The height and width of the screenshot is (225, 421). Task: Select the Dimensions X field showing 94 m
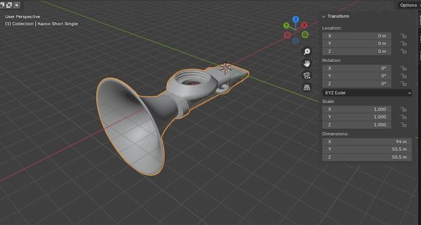[367, 142]
